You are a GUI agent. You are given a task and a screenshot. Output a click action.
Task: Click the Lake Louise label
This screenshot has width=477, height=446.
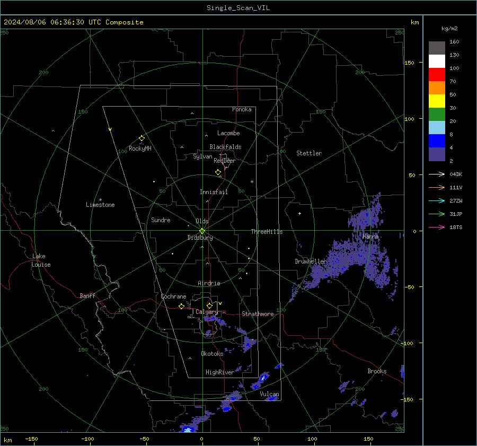click(x=41, y=260)
